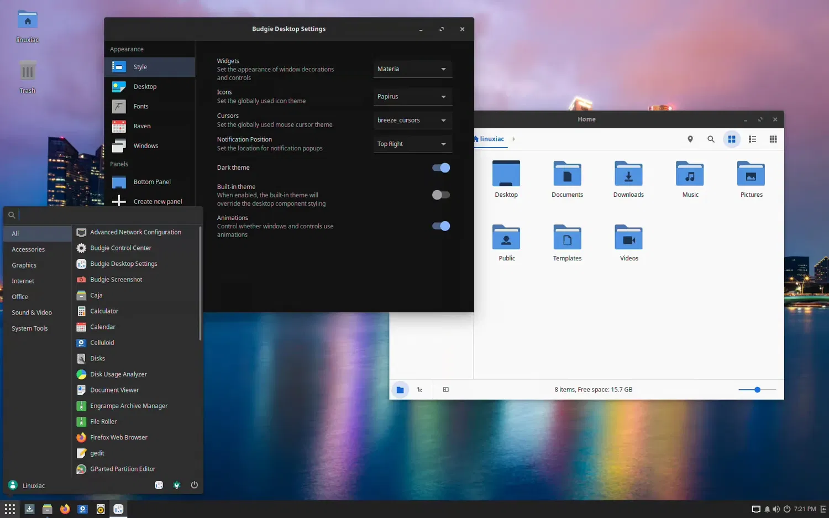Open the Fonts settings page

pos(141,106)
